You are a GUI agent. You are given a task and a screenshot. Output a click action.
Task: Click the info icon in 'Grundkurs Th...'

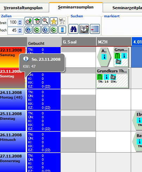click(106, 77)
